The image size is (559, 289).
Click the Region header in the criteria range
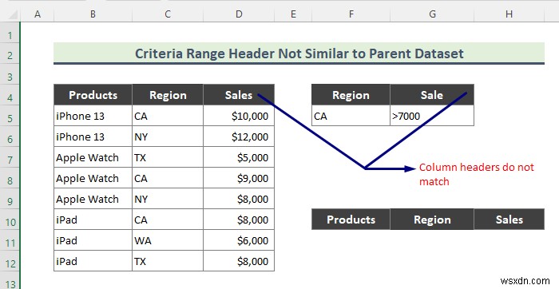click(351, 95)
